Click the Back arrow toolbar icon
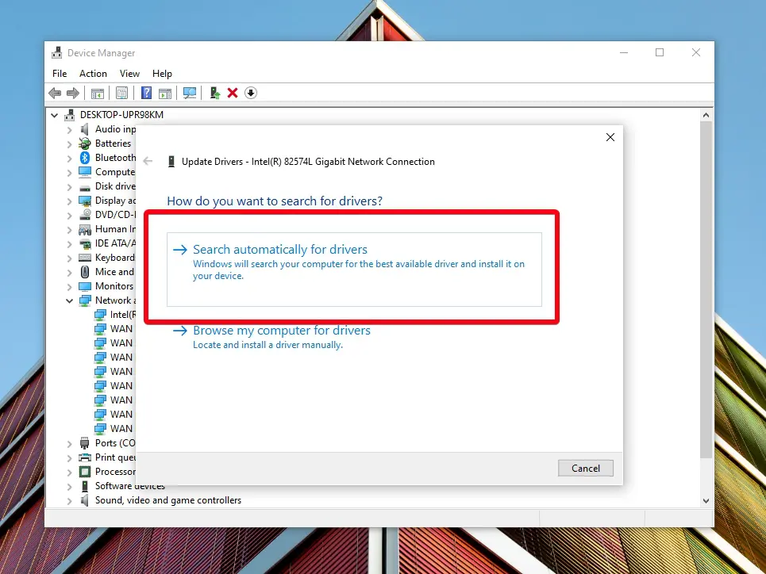Viewport: 766px width, 574px height. click(55, 93)
